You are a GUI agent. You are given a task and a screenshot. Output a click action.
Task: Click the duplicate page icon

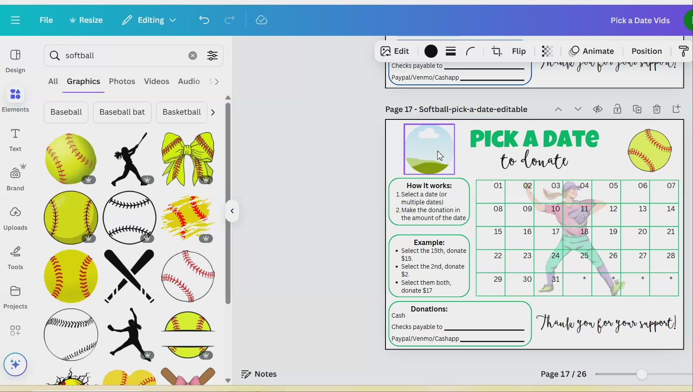[x=637, y=109]
